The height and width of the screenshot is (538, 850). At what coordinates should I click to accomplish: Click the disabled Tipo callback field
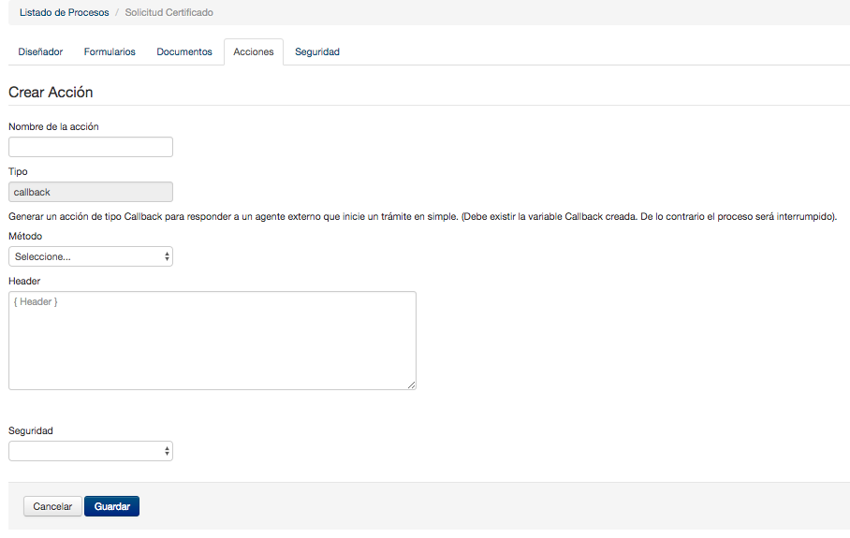(91, 192)
